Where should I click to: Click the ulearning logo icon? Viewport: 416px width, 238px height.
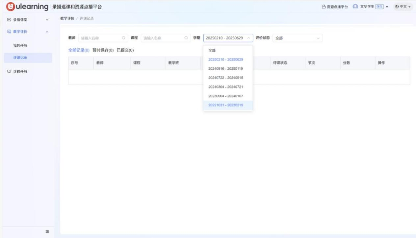pyautogui.click(x=11, y=7)
